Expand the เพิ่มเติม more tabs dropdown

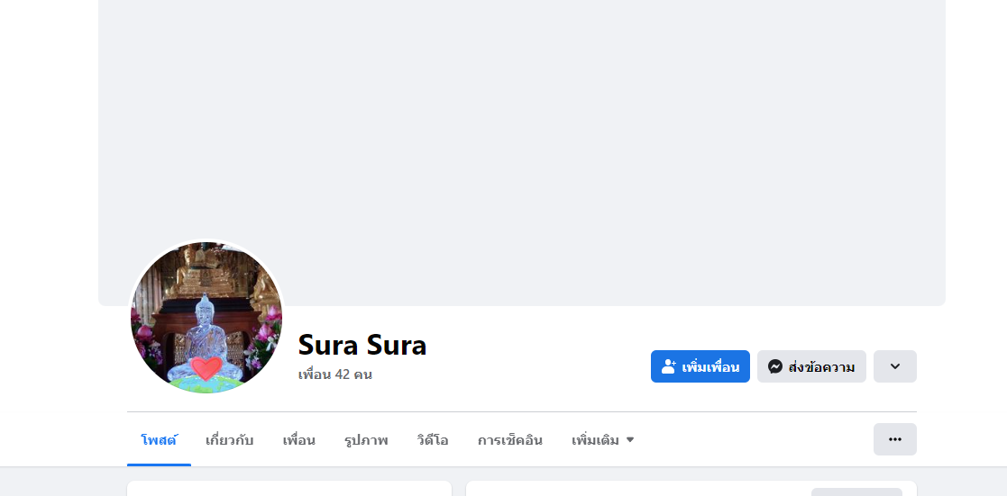click(x=602, y=440)
